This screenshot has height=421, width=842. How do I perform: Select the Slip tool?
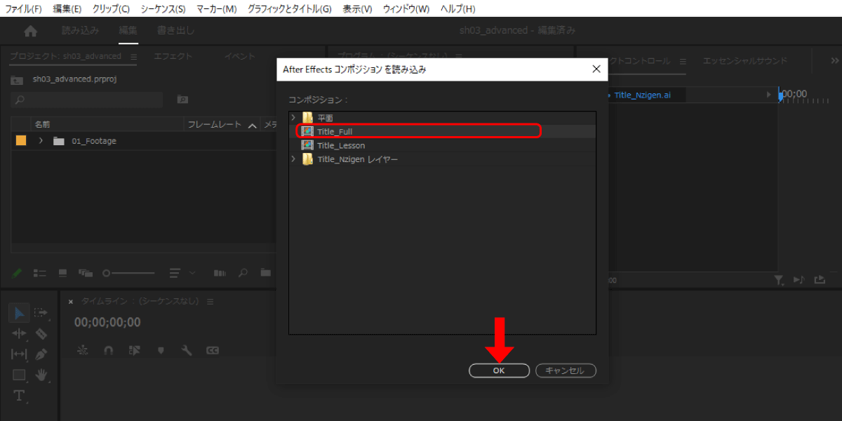coord(19,354)
